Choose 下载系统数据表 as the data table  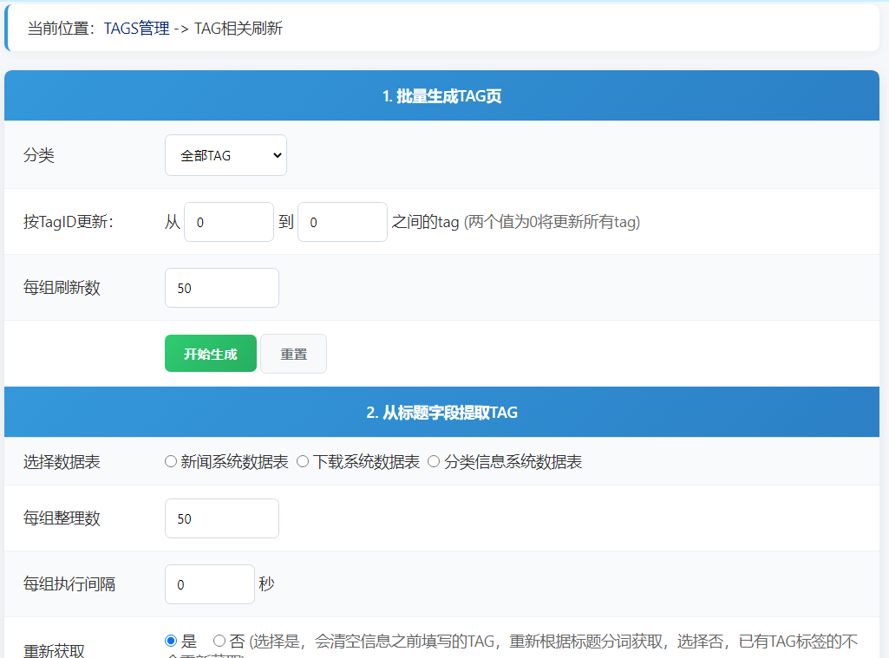coord(304,460)
